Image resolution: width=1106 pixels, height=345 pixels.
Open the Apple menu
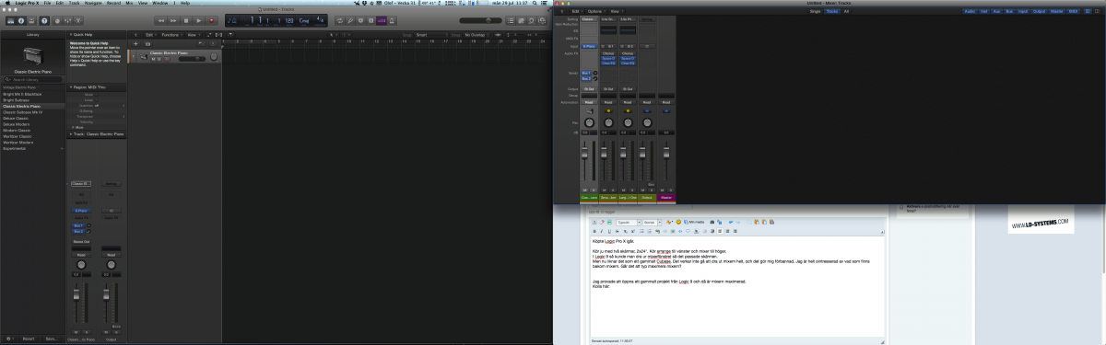point(8,3)
